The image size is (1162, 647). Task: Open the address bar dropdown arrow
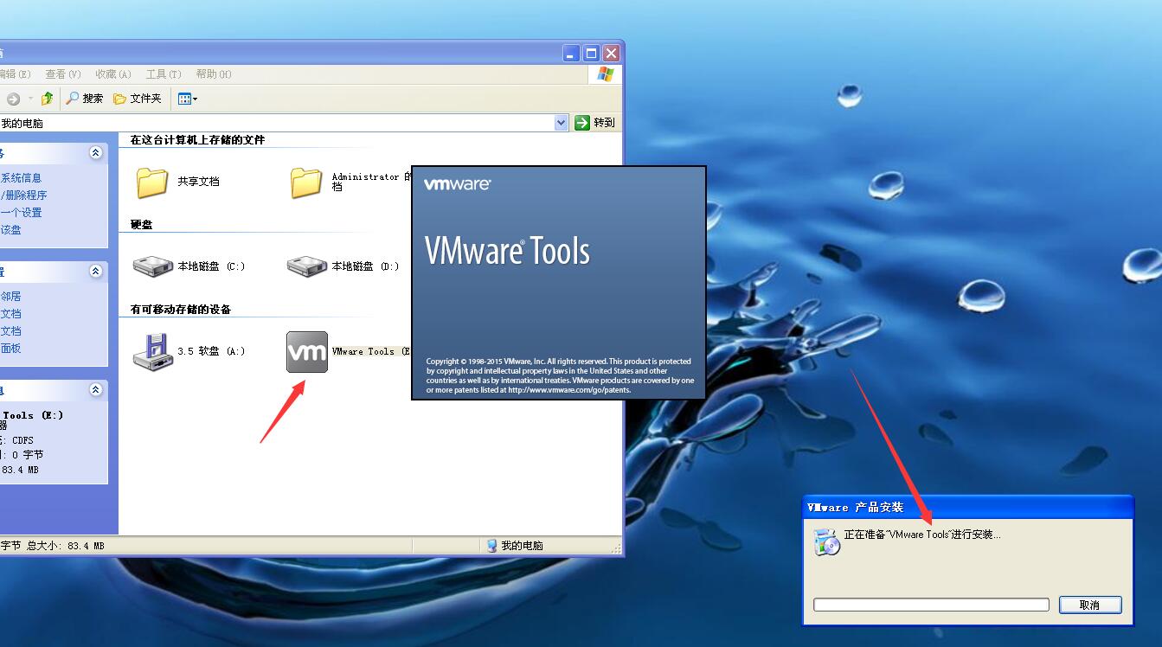(x=561, y=121)
